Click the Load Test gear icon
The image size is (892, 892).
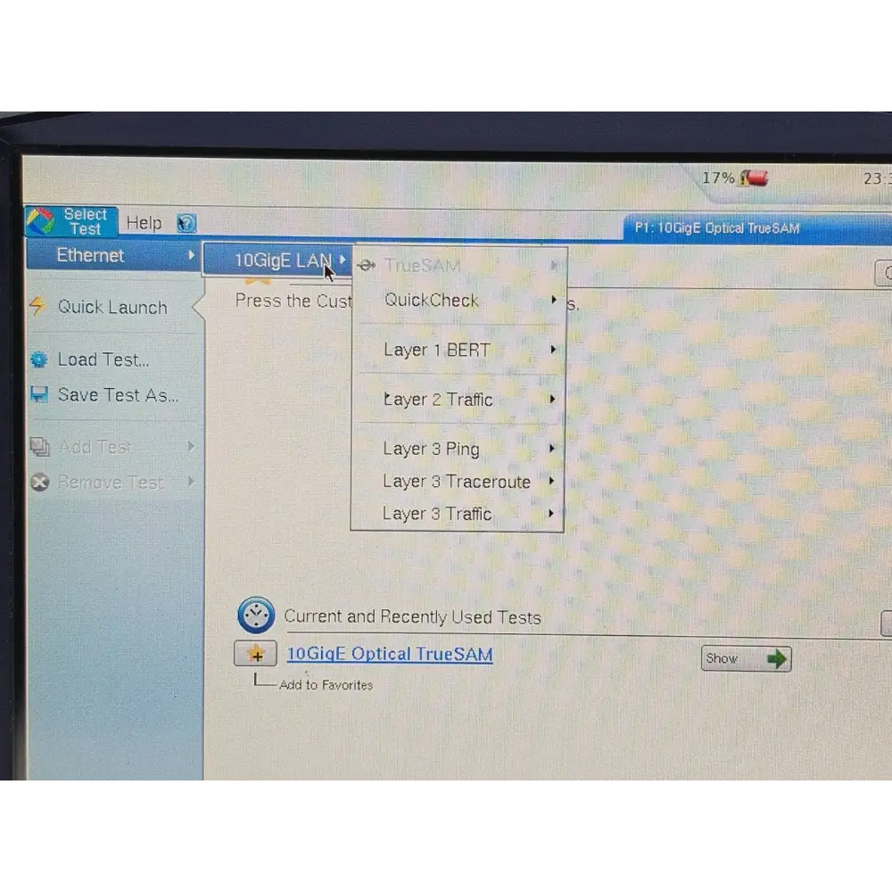click(x=39, y=359)
